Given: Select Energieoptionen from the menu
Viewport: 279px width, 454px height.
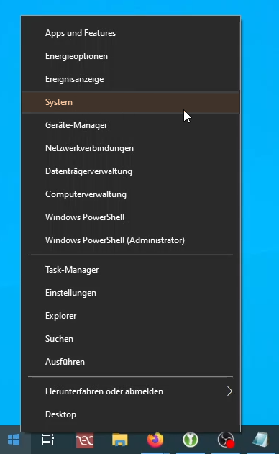Looking at the screenshot, I should [x=131, y=56].
